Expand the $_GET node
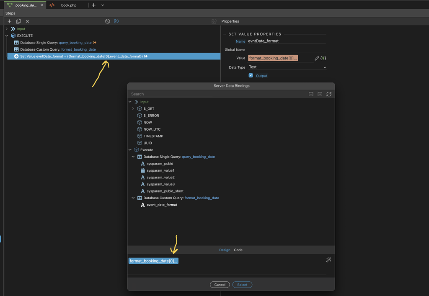 (x=133, y=108)
